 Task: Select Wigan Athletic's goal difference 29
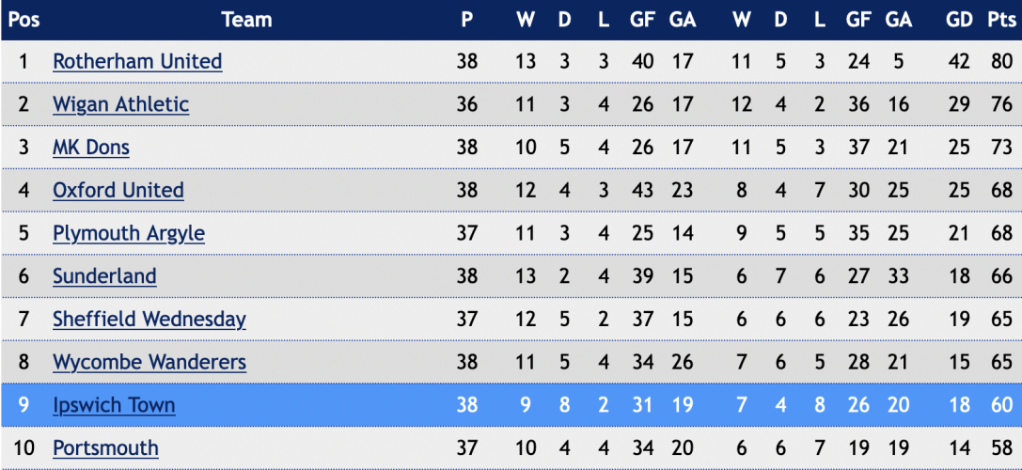[959, 104]
